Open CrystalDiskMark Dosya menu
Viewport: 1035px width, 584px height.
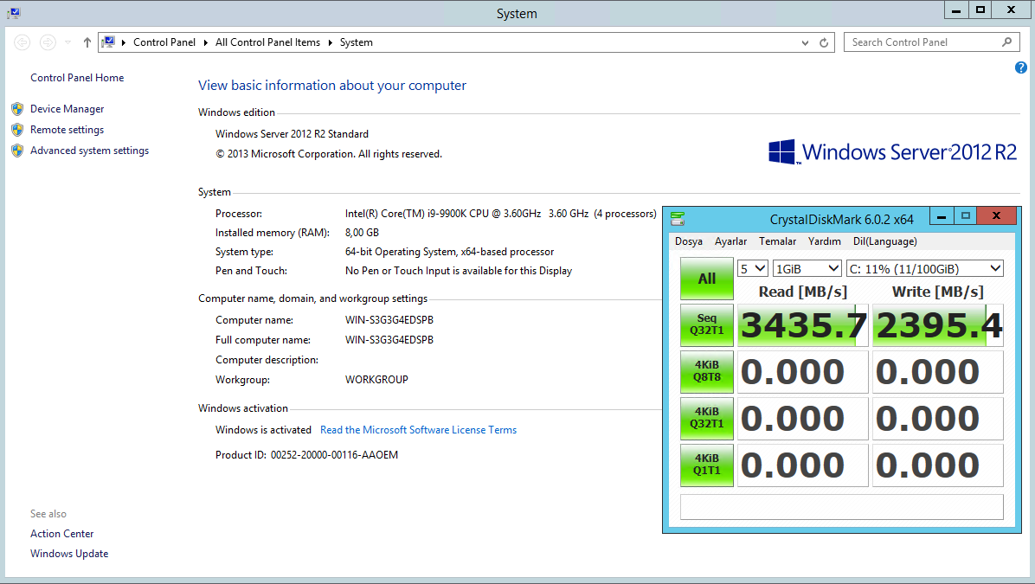689,241
